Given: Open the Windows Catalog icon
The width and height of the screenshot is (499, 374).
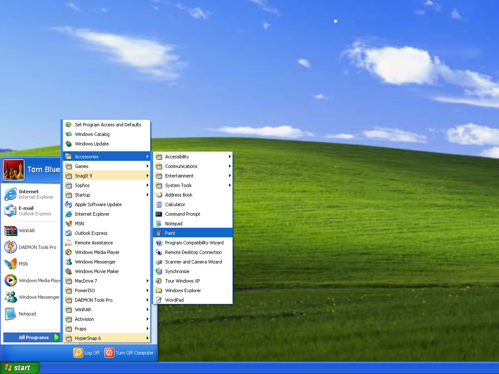Looking at the screenshot, I should point(69,134).
